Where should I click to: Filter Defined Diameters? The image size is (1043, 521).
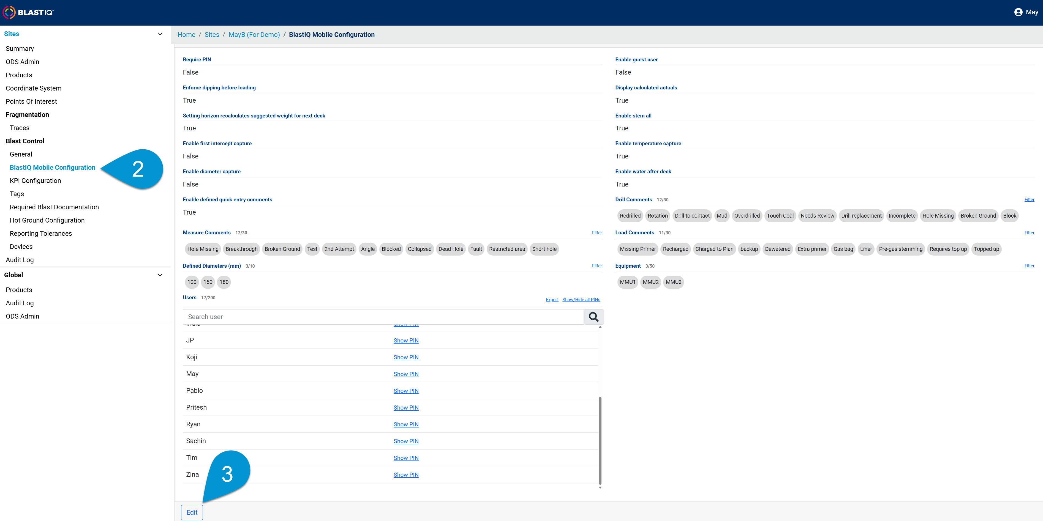coord(597,266)
